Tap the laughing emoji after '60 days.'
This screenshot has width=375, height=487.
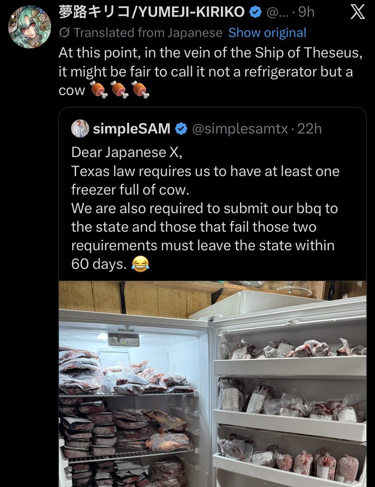140,264
